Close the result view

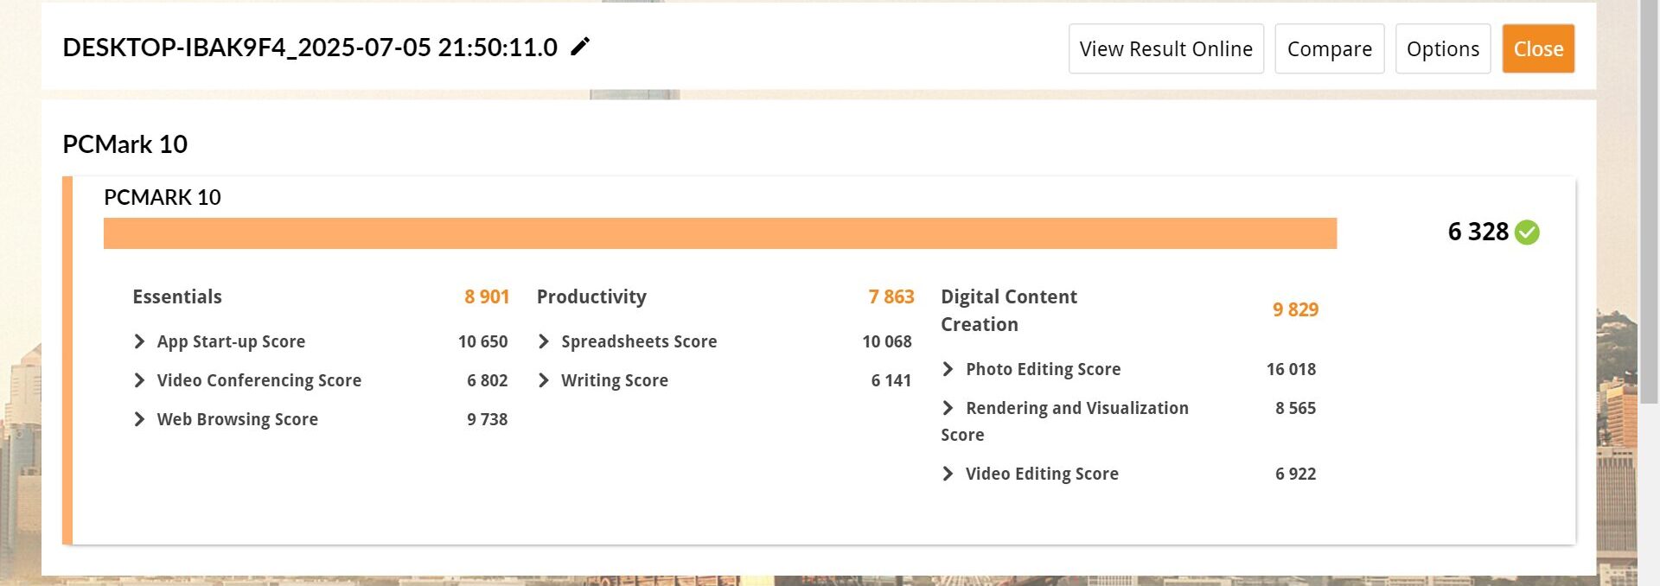click(1538, 49)
